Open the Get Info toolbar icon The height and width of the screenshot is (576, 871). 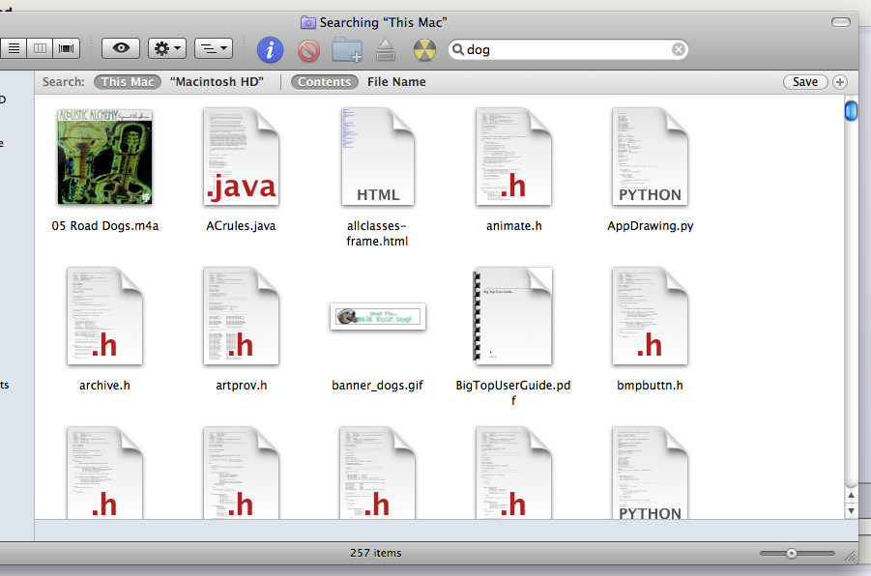click(x=271, y=49)
